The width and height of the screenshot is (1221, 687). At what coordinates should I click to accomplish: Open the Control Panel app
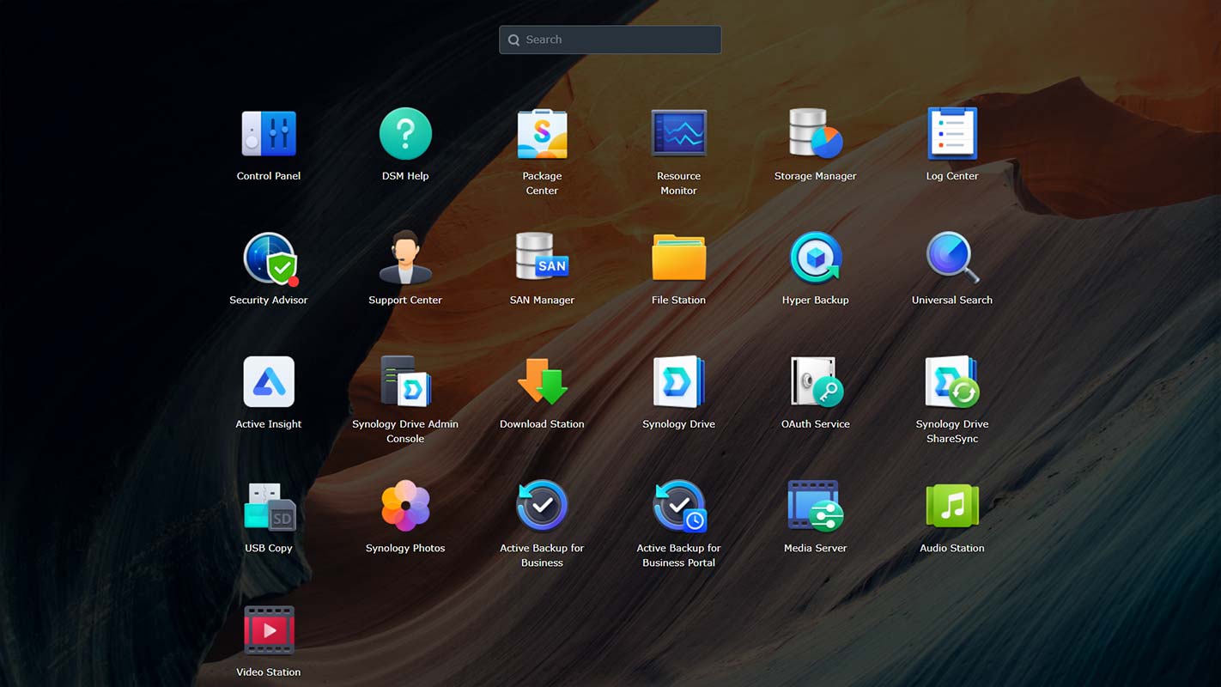point(269,134)
